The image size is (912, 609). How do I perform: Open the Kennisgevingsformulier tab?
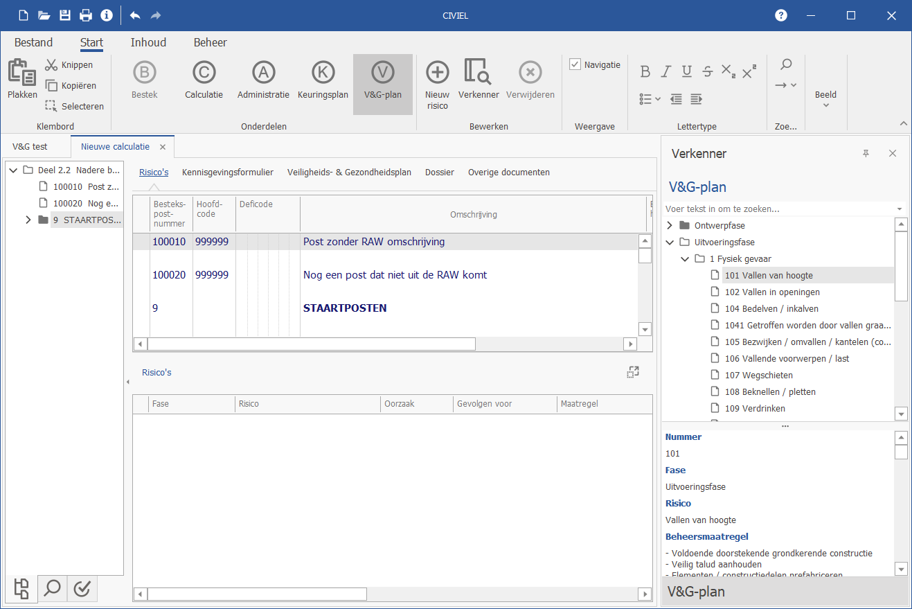tap(228, 173)
